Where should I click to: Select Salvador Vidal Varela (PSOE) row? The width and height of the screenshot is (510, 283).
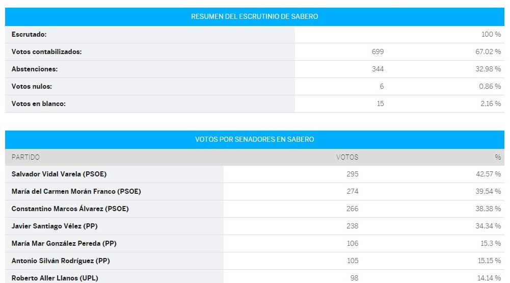(x=255, y=174)
